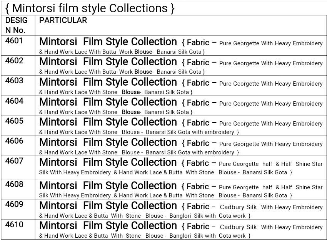This screenshot has height=240, width=327.
Task: Select the PARTICULAR column header
Action: coord(63,20)
